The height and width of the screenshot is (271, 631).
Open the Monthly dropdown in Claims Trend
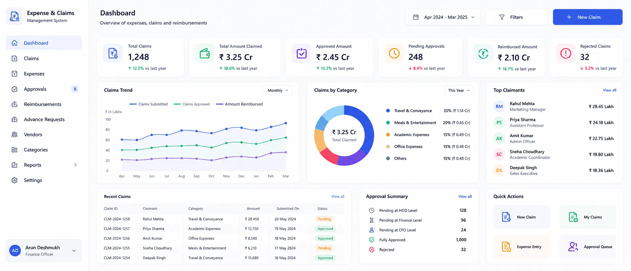(x=278, y=90)
